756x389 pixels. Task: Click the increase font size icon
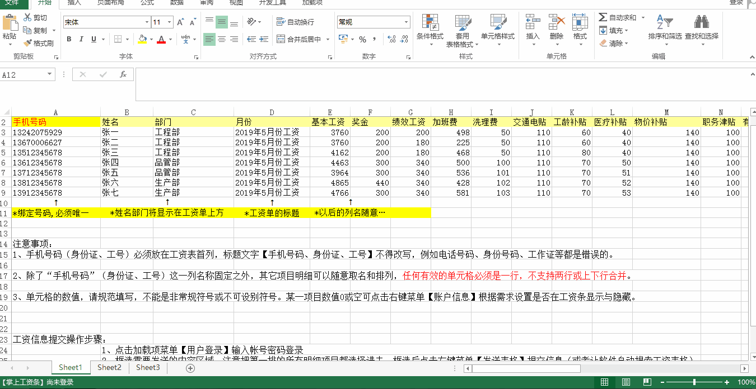click(180, 22)
